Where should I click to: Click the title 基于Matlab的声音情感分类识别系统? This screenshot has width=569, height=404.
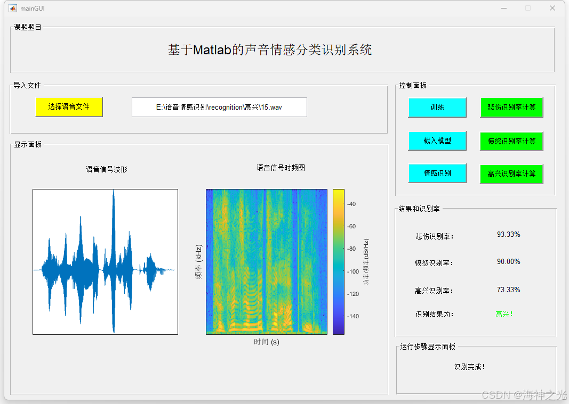click(x=270, y=50)
